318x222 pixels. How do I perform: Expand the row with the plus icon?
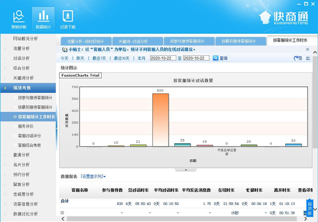pos(63,213)
